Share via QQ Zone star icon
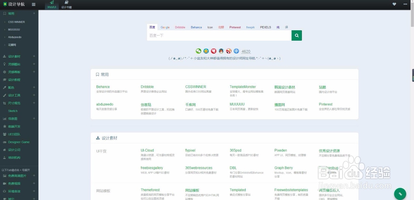Viewport: 414px width, 200px height. pyautogui.click(x=206, y=51)
